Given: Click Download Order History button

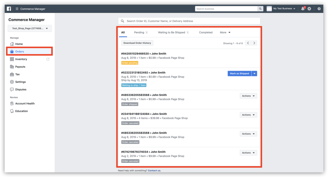Looking at the screenshot, I should tap(137, 43).
